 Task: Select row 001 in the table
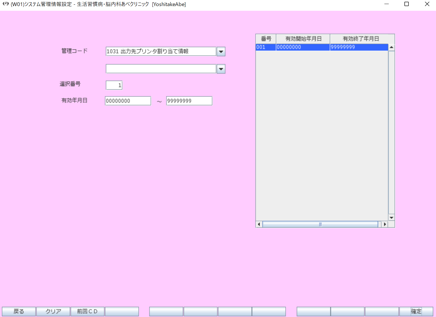(x=321, y=47)
